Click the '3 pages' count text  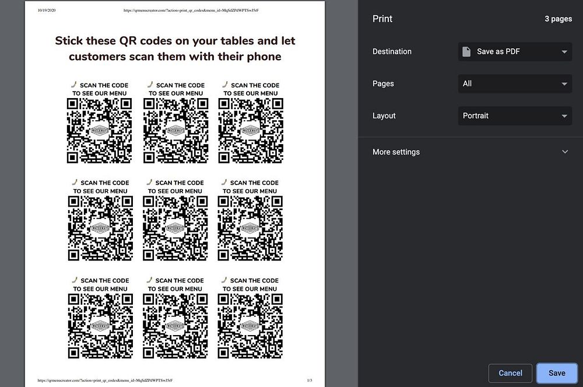[558, 19]
